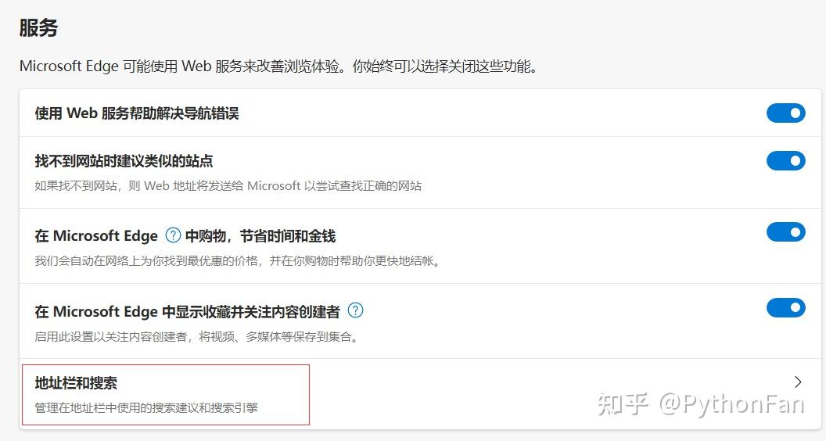Click description 我们会自动在网络上为你找到最优惠的价格
826x441 pixels.
238,261
